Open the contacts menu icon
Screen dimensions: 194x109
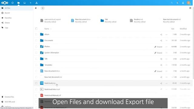point(183,3)
